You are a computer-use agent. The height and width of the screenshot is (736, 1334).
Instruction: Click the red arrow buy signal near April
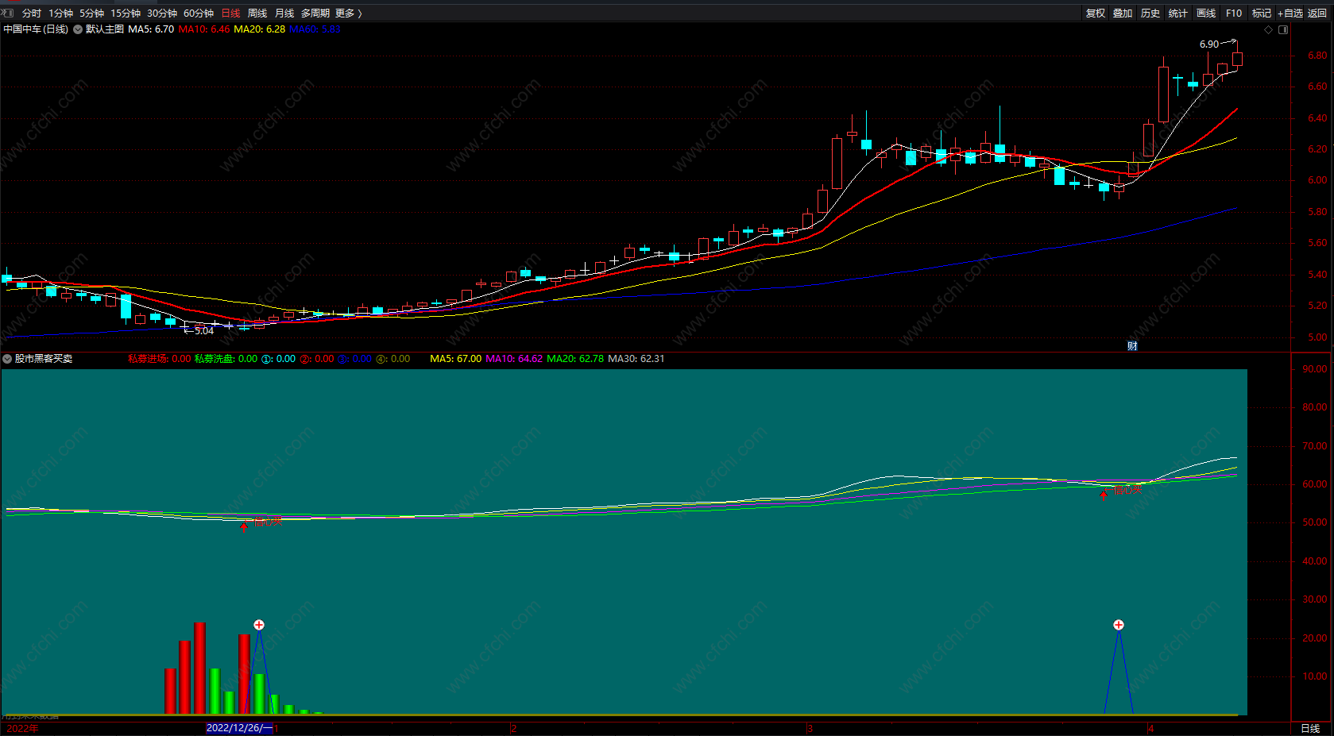(x=1103, y=495)
